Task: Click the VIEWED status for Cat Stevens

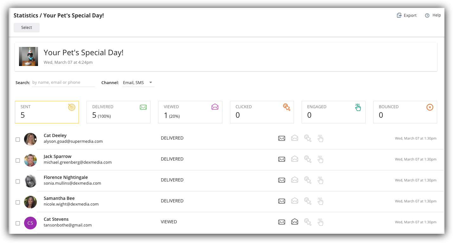Action: tap(169, 222)
